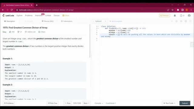Open browser extensions puzzle icon
The height and width of the screenshot is (109, 194).
point(178,10)
